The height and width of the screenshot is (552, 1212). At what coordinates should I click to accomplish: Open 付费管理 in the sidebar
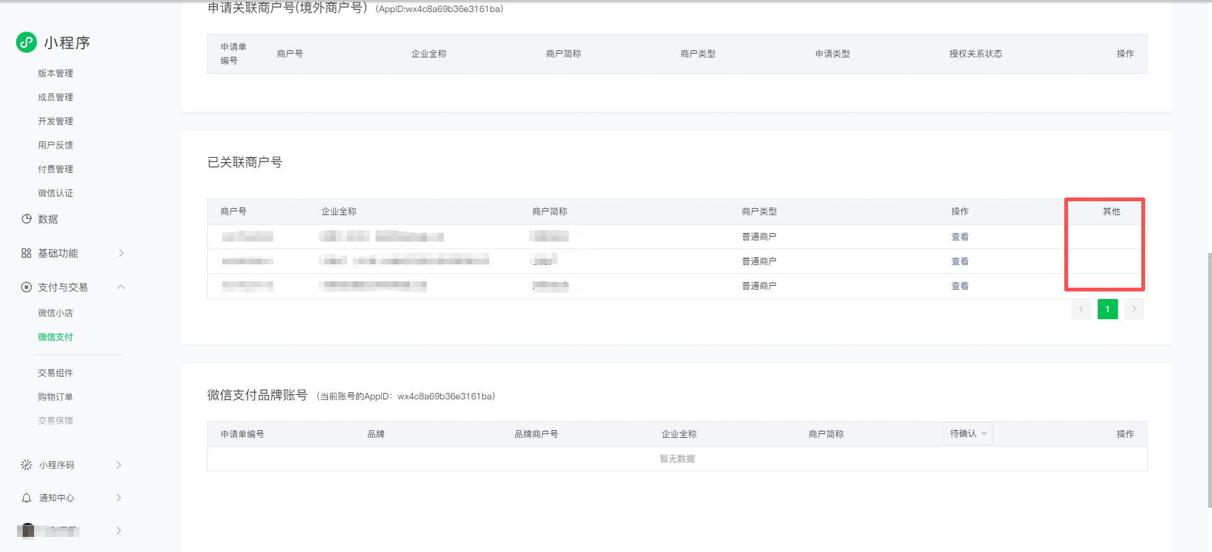[x=56, y=169]
